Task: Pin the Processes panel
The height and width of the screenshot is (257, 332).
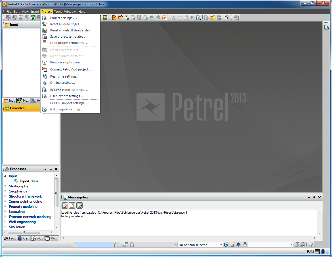Action: [51, 169]
